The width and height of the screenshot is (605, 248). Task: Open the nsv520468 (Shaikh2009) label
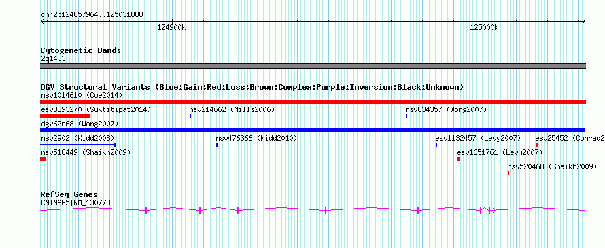pos(552,166)
